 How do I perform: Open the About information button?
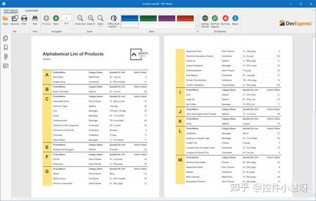pos(235,20)
